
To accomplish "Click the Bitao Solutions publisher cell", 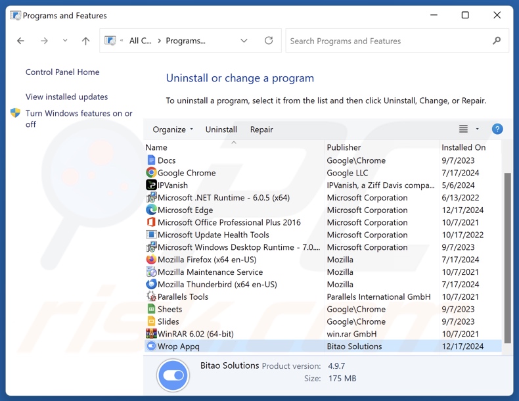I will coord(354,346).
